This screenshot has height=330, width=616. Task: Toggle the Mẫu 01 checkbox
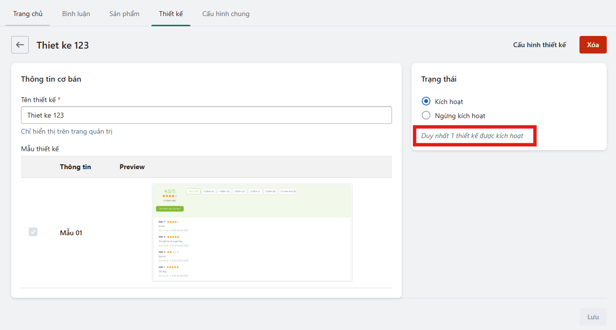pos(33,232)
